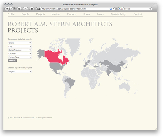
Task: Open the Project Type dropdown
Action: (20, 57)
